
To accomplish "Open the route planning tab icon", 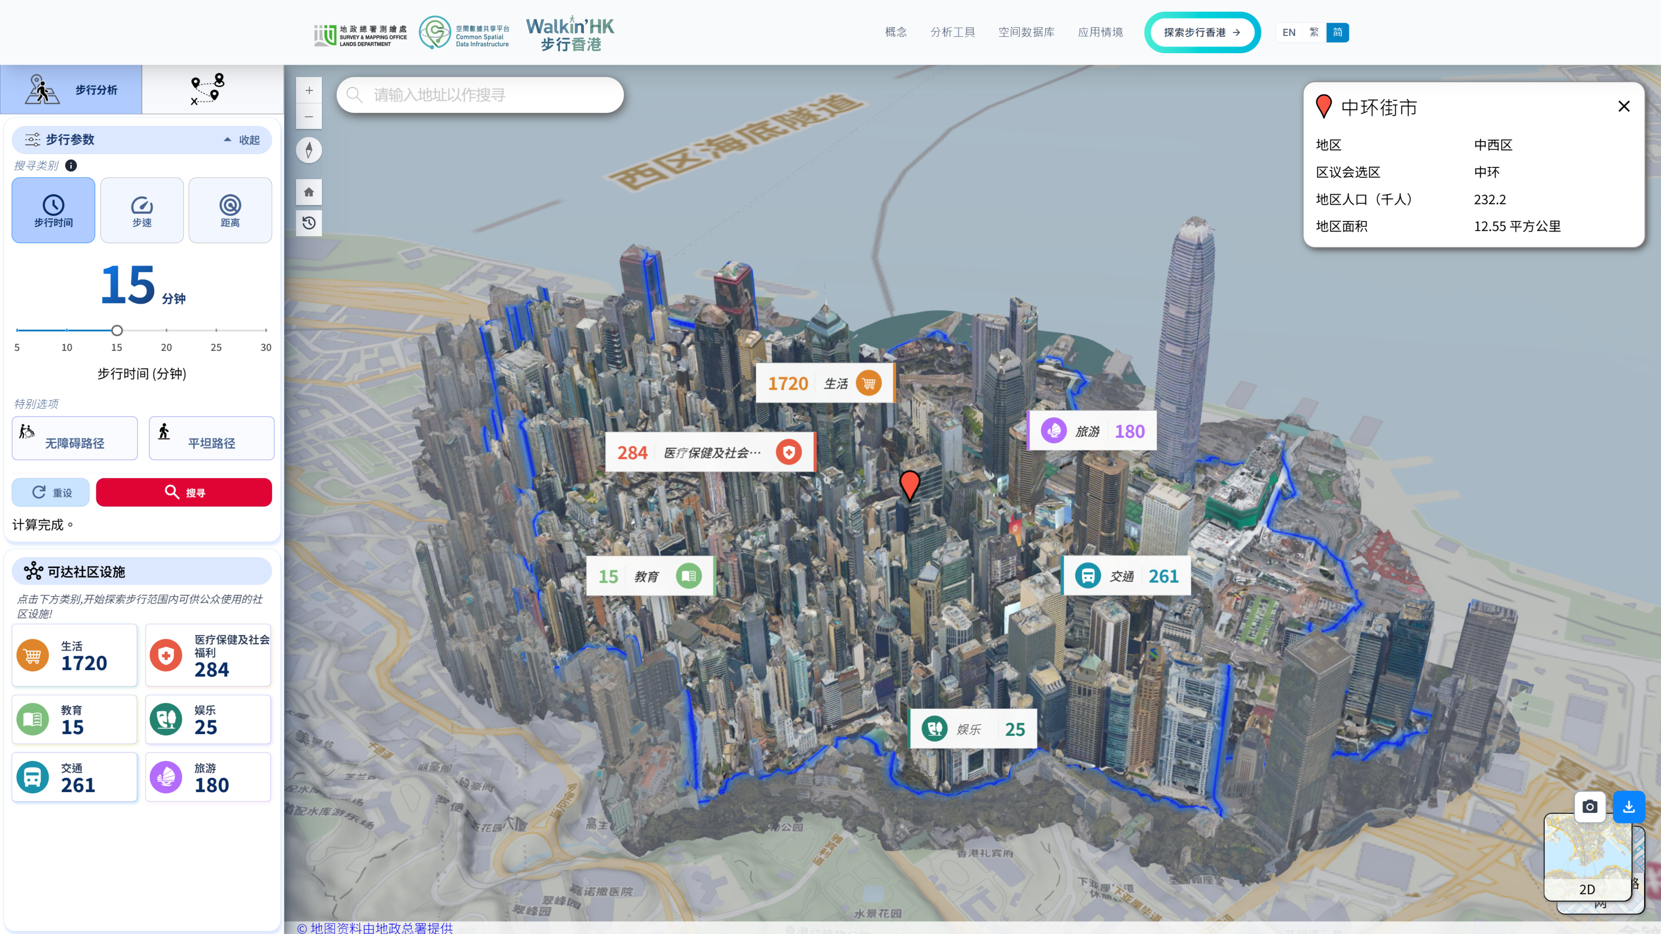I will coord(208,90).
